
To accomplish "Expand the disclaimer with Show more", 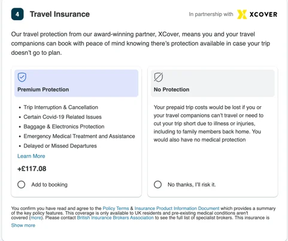I will point(23,225).
